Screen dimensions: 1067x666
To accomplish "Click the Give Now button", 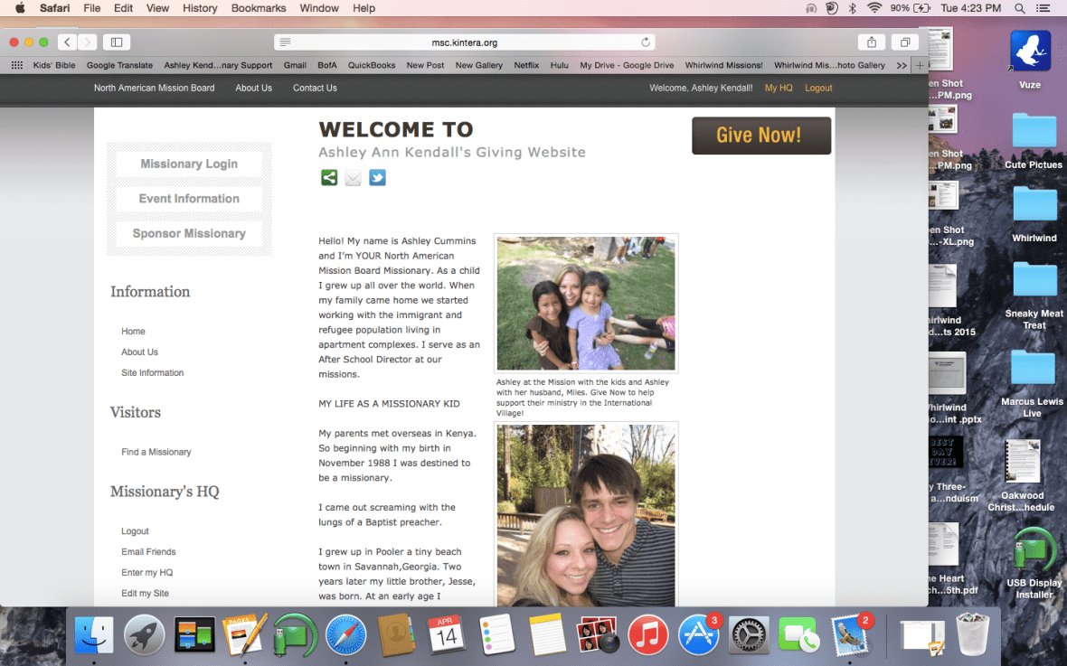I will pyautogui.click(x=760, y=136).
